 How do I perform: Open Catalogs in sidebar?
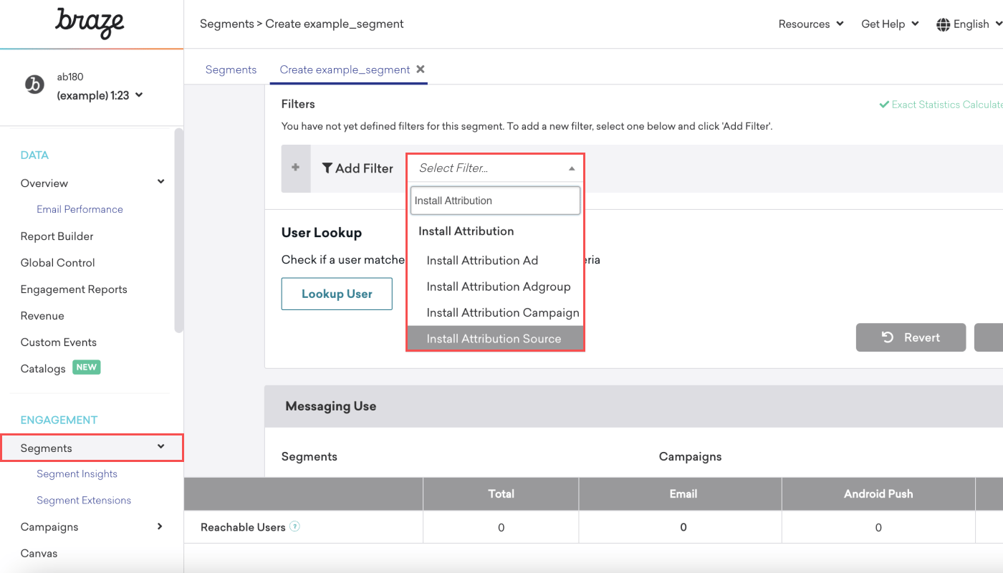[x=43, y=369]
